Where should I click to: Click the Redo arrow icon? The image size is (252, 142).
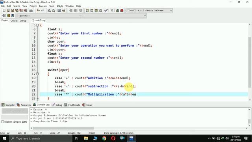point(43,11)
